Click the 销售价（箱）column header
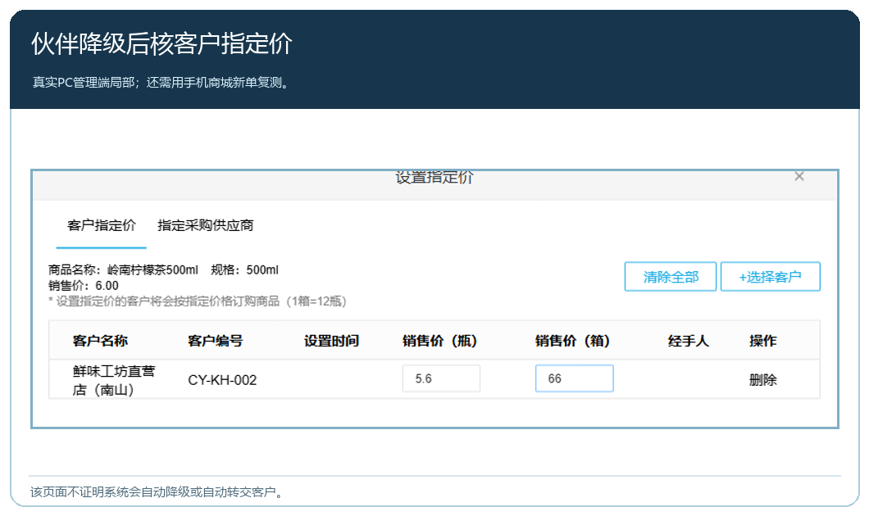The width and height of the screenshot is (869, 516). click(573, 341)
